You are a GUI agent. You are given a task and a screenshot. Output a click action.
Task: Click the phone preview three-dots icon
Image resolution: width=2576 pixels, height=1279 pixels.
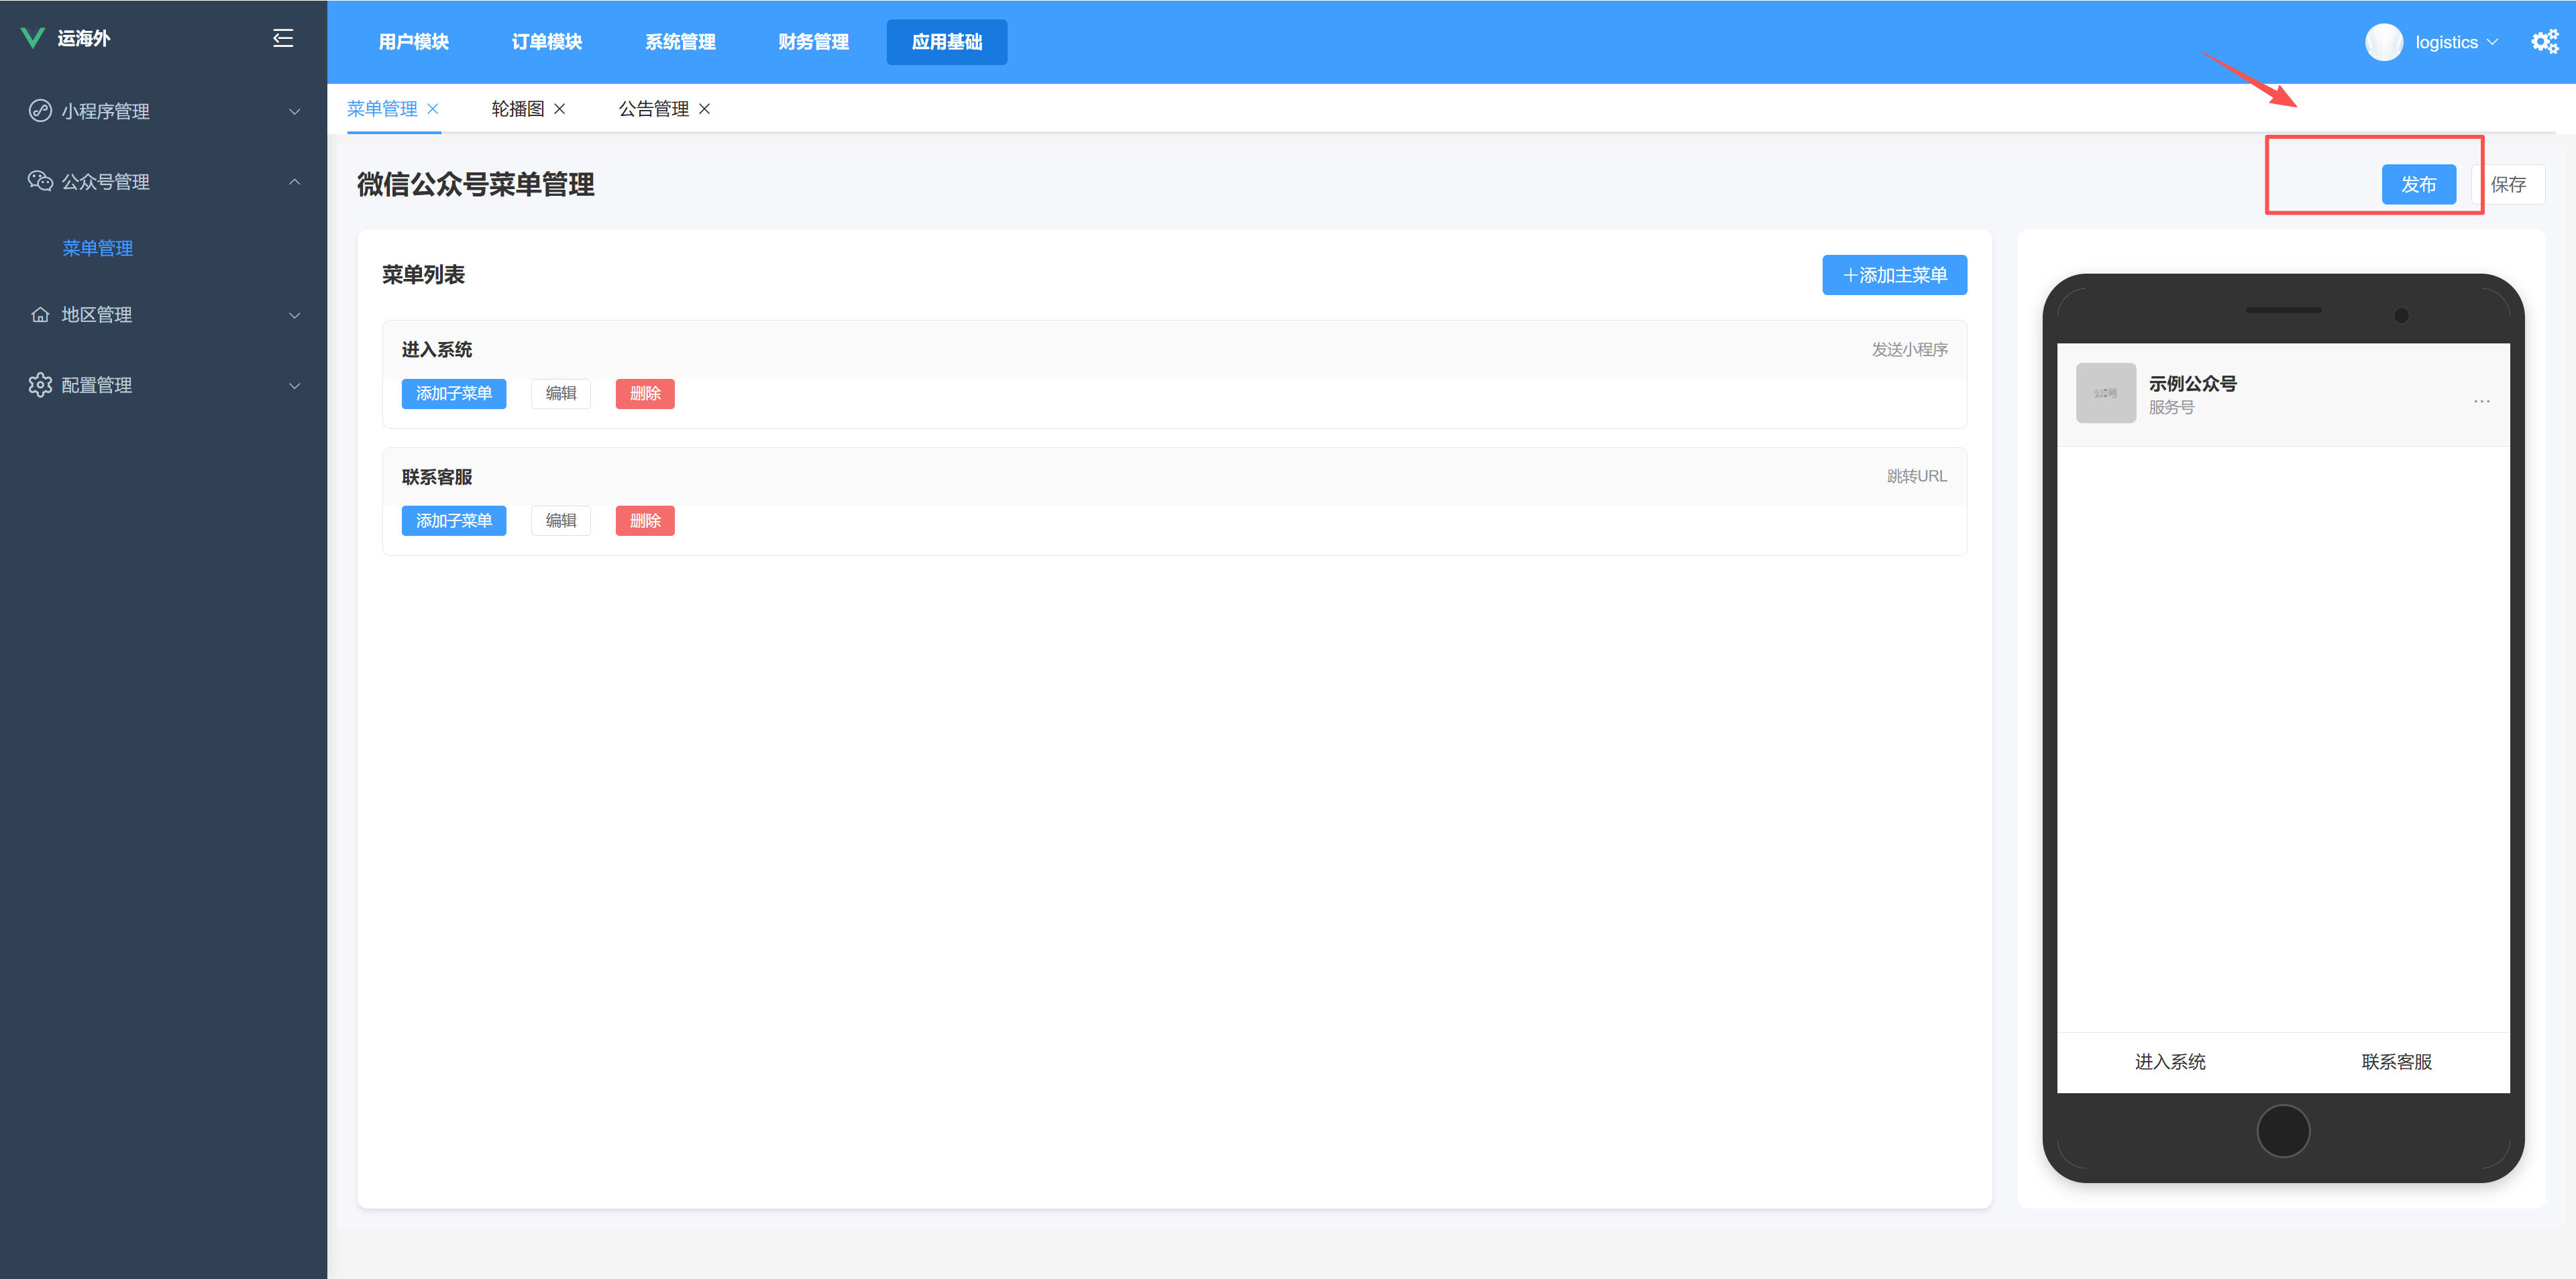2481,401
